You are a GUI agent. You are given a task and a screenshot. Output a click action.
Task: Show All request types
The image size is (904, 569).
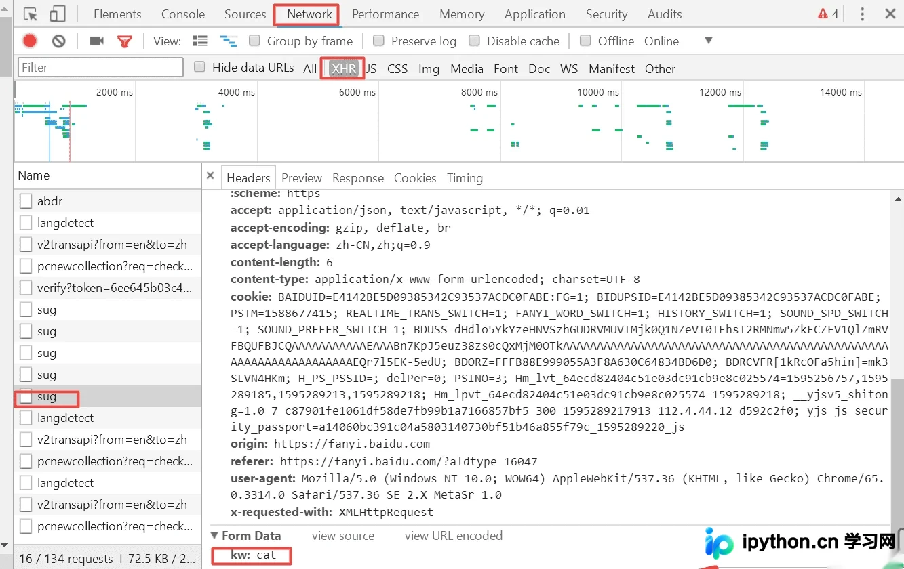coord(310,68)
